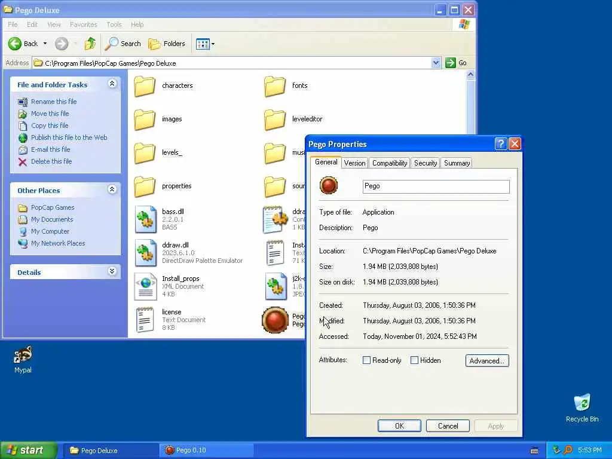Viewport: 612px width, 459px height.
Task: Click the magnifier icon in system tray
Action: 568,451
